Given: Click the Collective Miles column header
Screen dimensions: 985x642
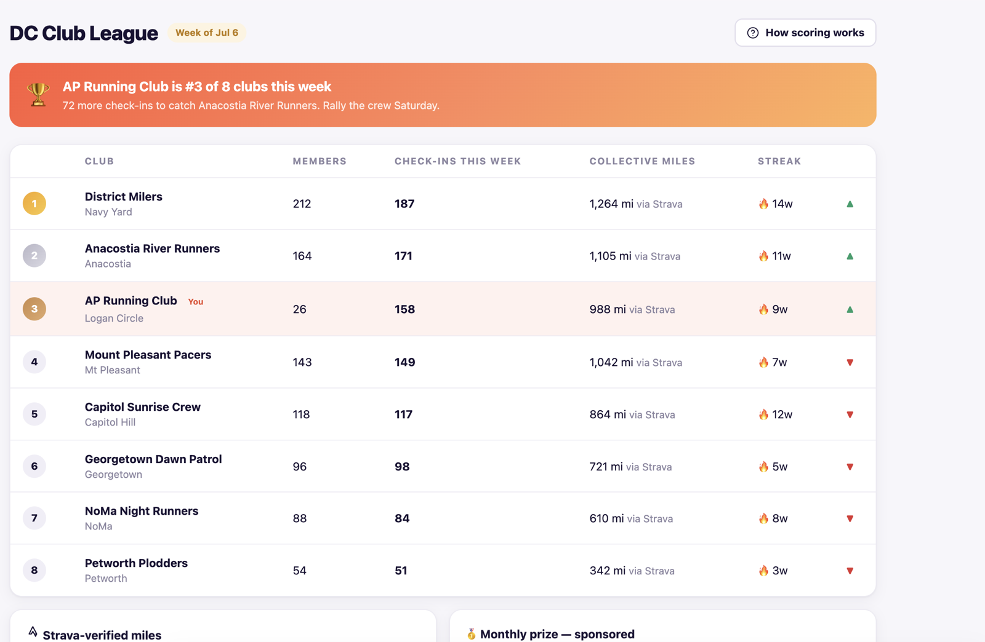Looking at the screenshot, I should (x=642, y=161).
